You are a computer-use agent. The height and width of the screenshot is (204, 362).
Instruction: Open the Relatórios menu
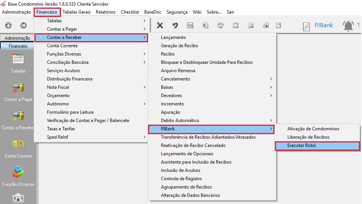click(x=106, y=12)
